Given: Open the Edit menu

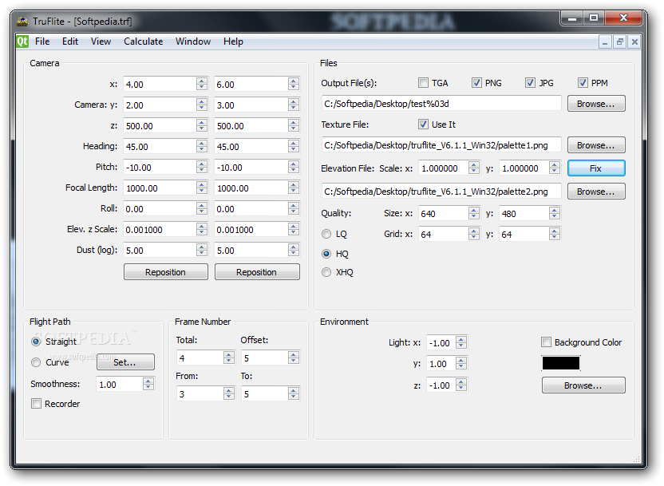Looking at the screenshot, I should (70, 41).
